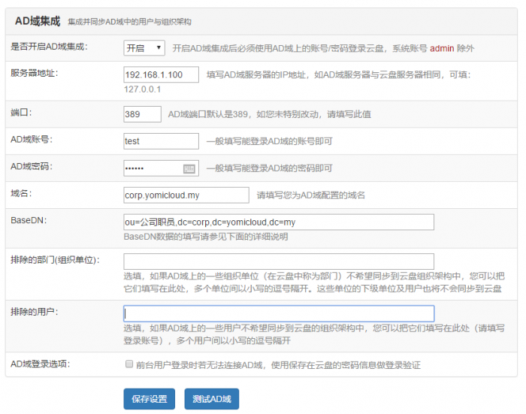Click the 前台用户登录时若无法连接AD域 checkbox label

[x=279, y=365]
